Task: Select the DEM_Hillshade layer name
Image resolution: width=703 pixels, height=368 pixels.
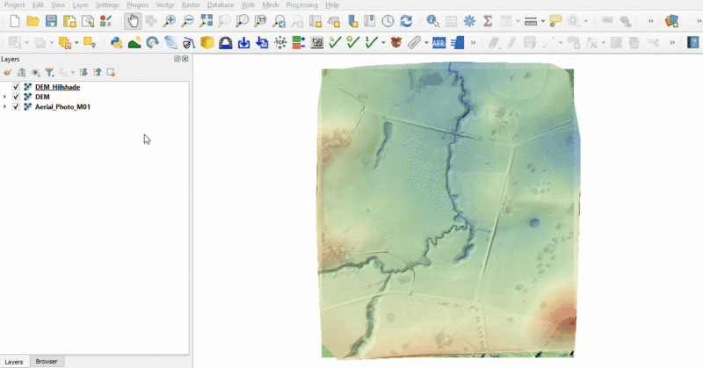Action: click(x=57, y=87)
